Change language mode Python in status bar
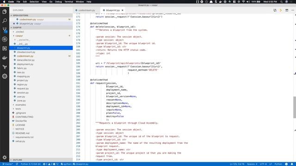296x166 pixels. coord(278,164)
